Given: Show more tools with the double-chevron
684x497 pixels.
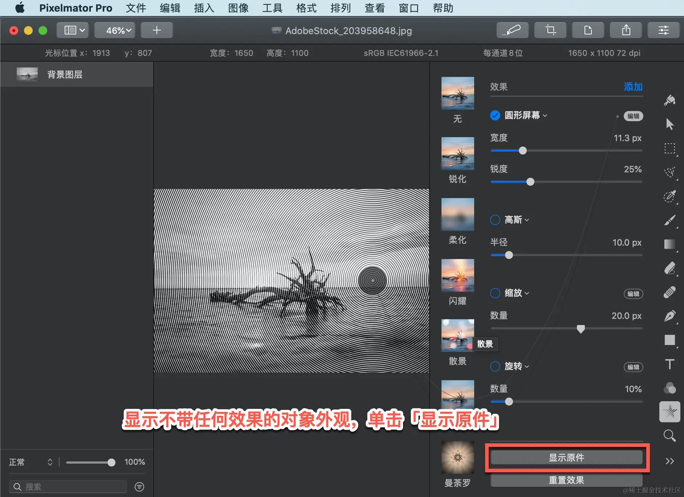Looking at the screenshot, I should (670, 461).
